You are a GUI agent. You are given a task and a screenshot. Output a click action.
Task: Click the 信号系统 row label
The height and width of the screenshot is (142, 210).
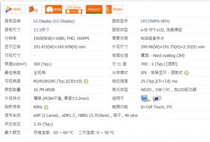13,115
